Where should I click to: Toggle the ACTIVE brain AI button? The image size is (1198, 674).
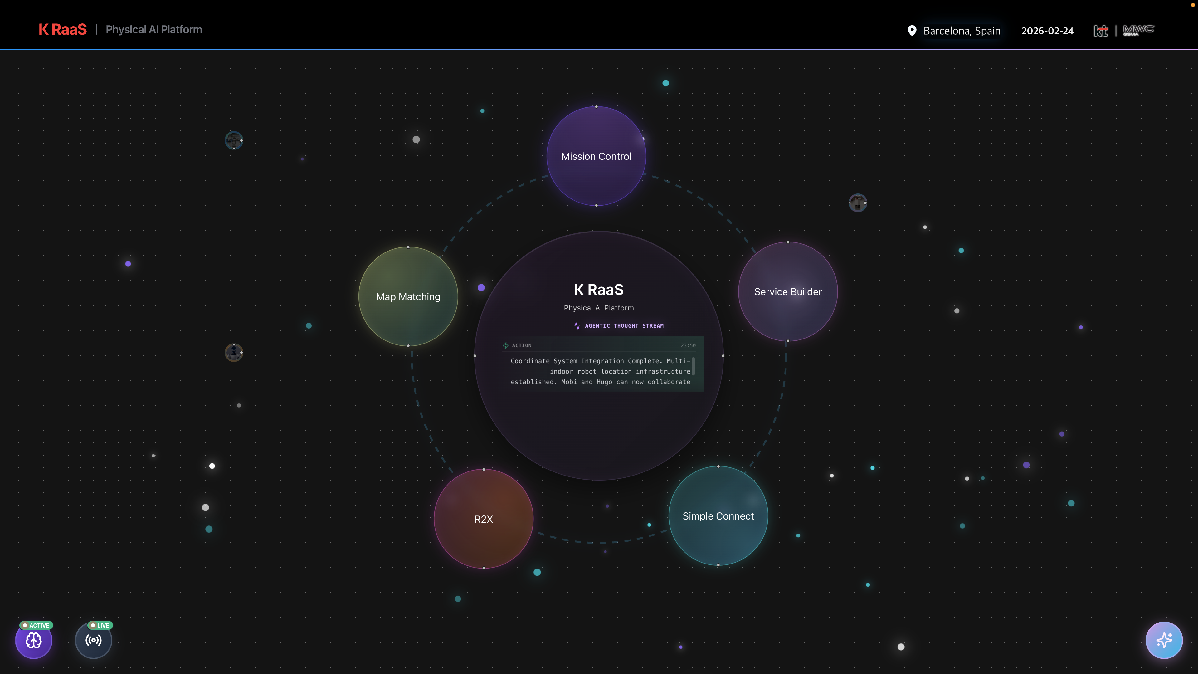tap(33, 640)
